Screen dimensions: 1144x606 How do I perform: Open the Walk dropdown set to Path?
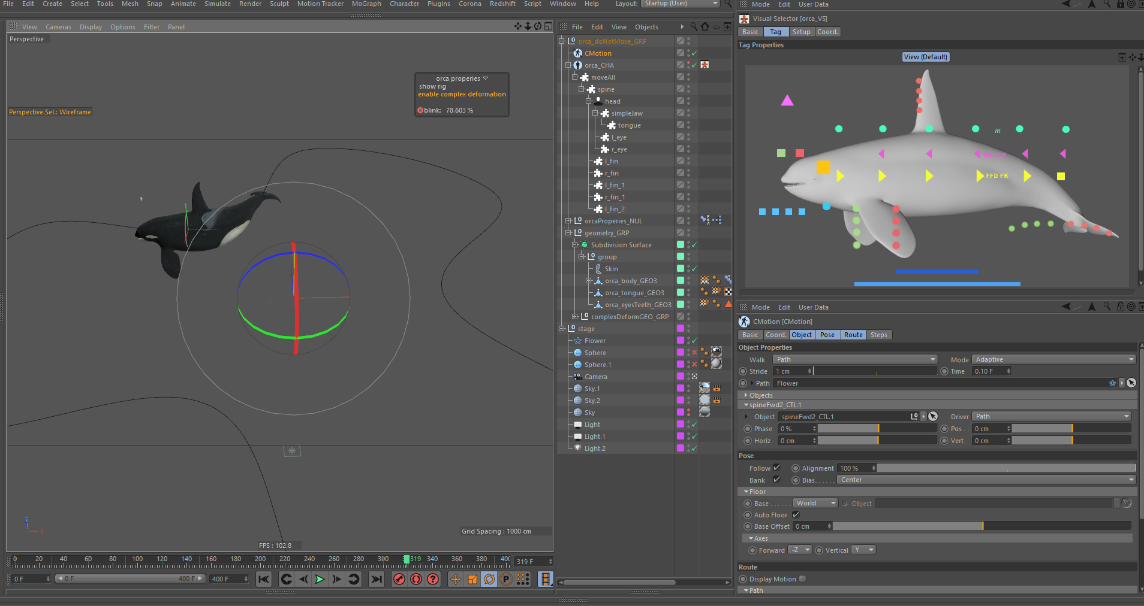(x=855, y=359)
